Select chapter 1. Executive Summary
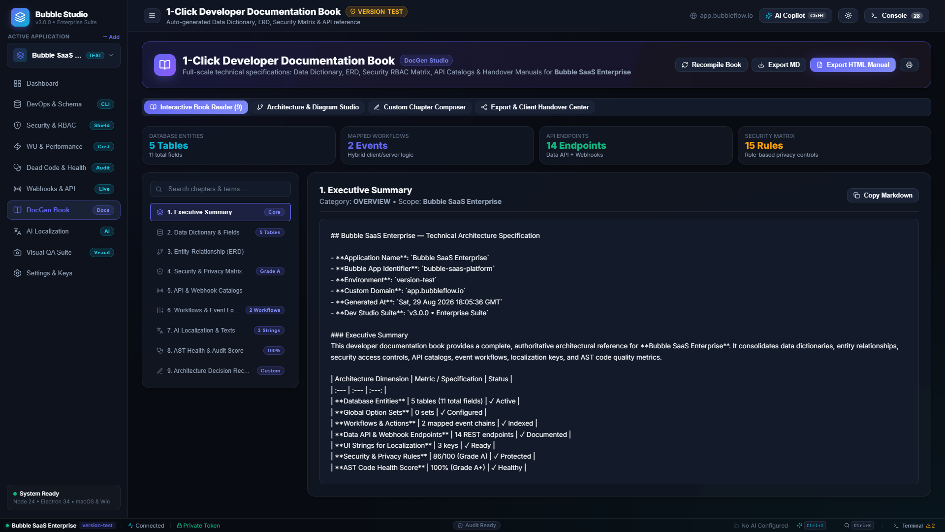Image resolution: width=945 pixels, height=532 pixels. [x=220, y=212]
